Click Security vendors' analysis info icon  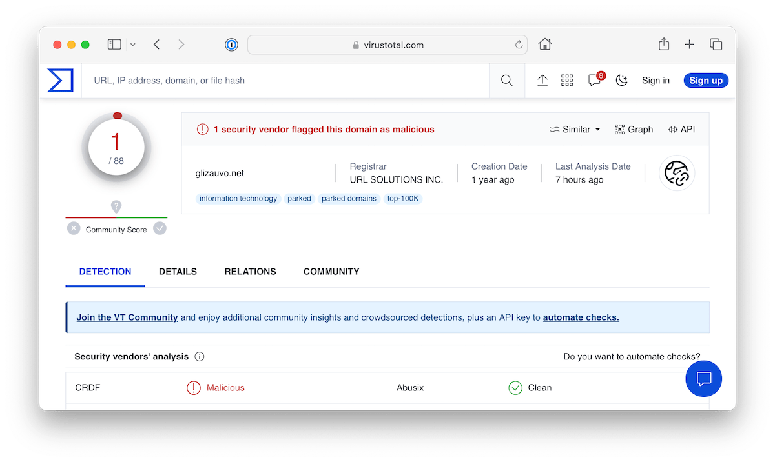click(200, 357)
